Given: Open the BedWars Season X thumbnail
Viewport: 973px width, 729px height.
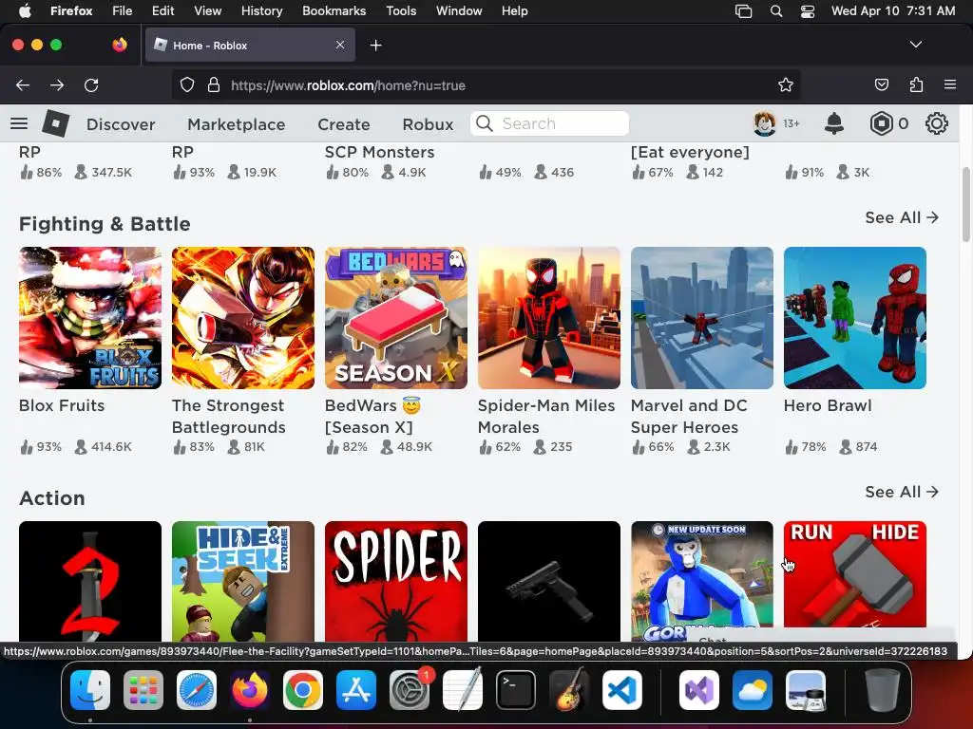Looking at the screenshot, I should [396, 318].
